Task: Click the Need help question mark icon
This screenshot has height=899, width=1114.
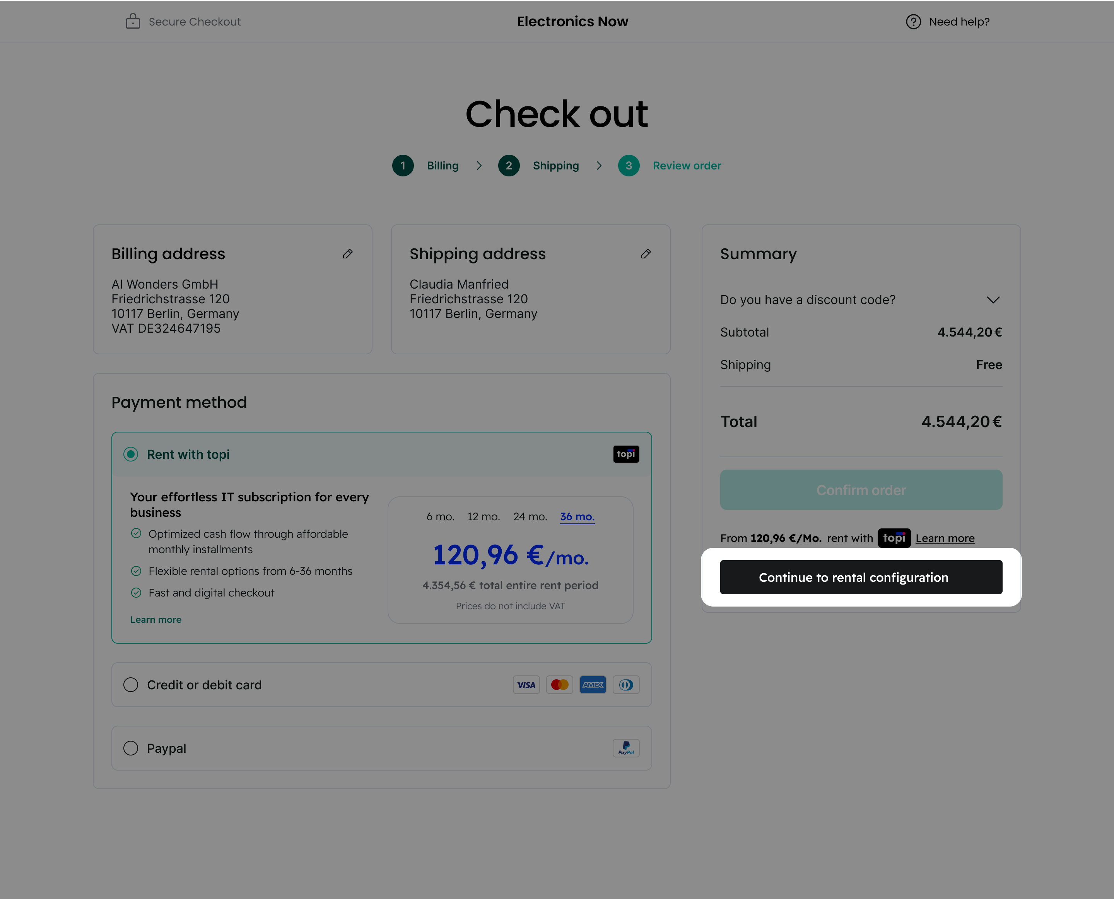Action: (913, 22)
